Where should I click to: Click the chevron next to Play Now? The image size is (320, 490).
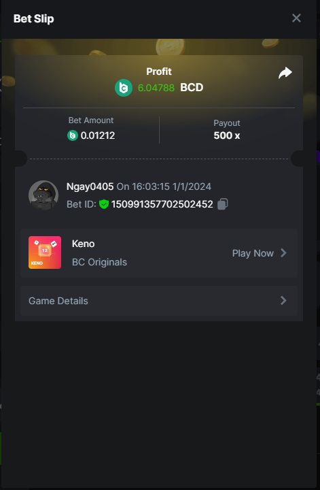[283, 252]
